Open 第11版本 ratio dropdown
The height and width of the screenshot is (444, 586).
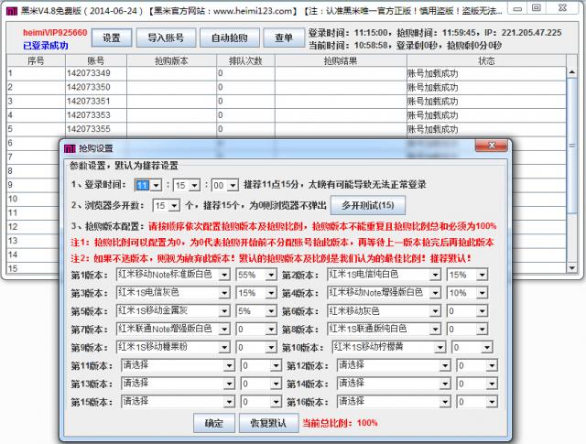coord(261,365)
